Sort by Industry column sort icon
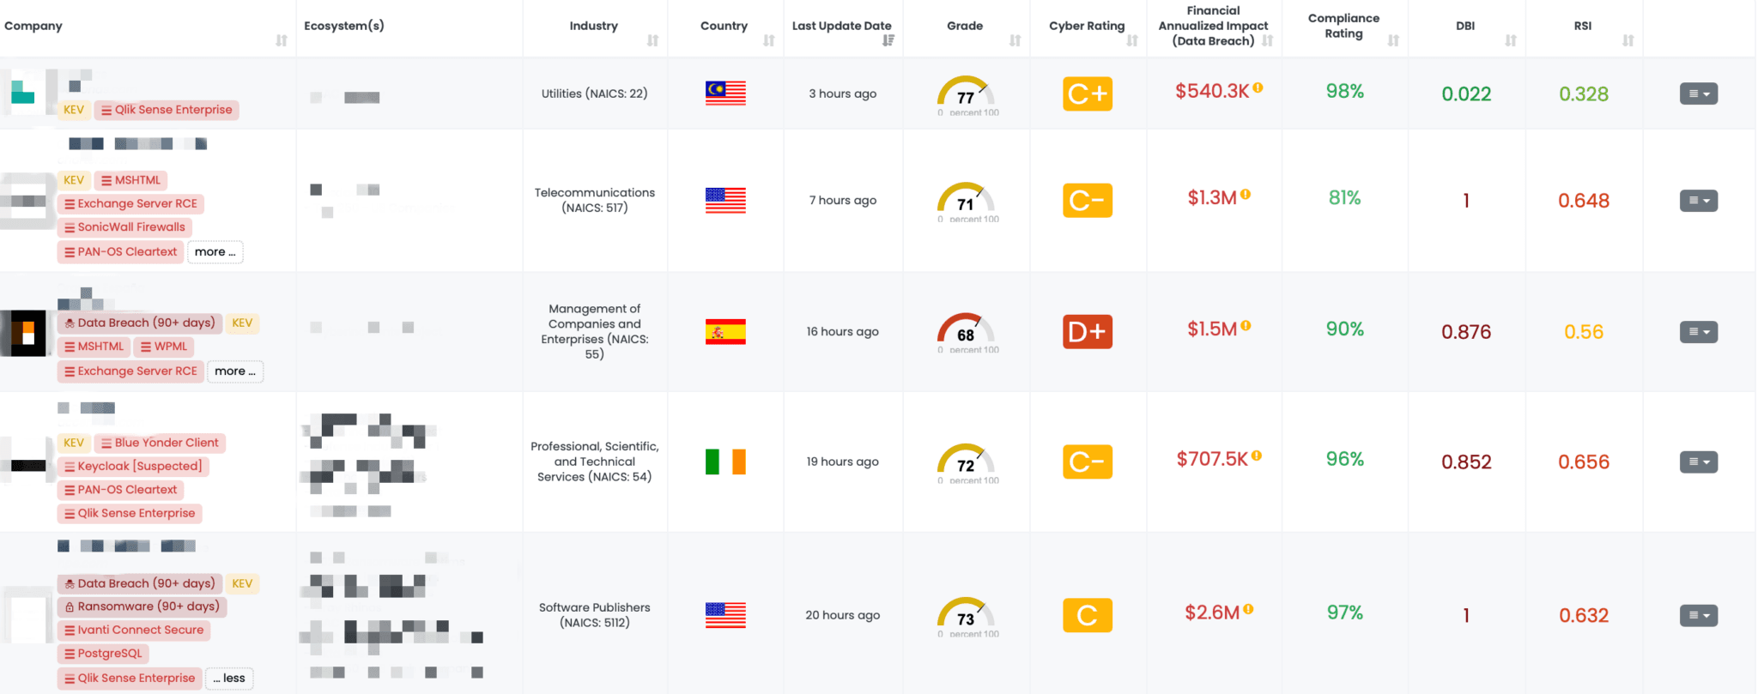1758x694 pixels. (652, 40)
